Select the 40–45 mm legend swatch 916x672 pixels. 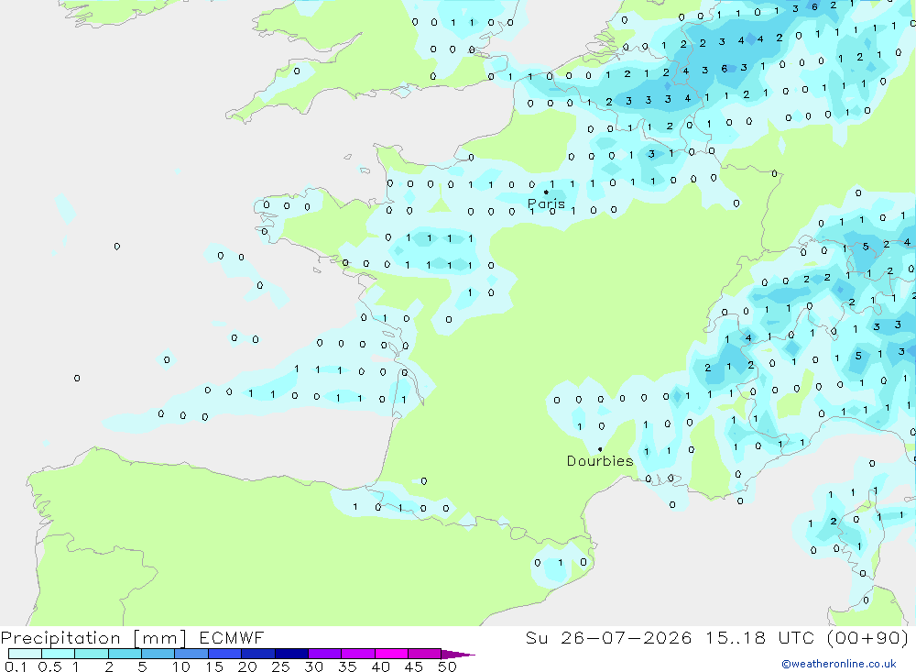pyautogui.click(x=391, y=654)
